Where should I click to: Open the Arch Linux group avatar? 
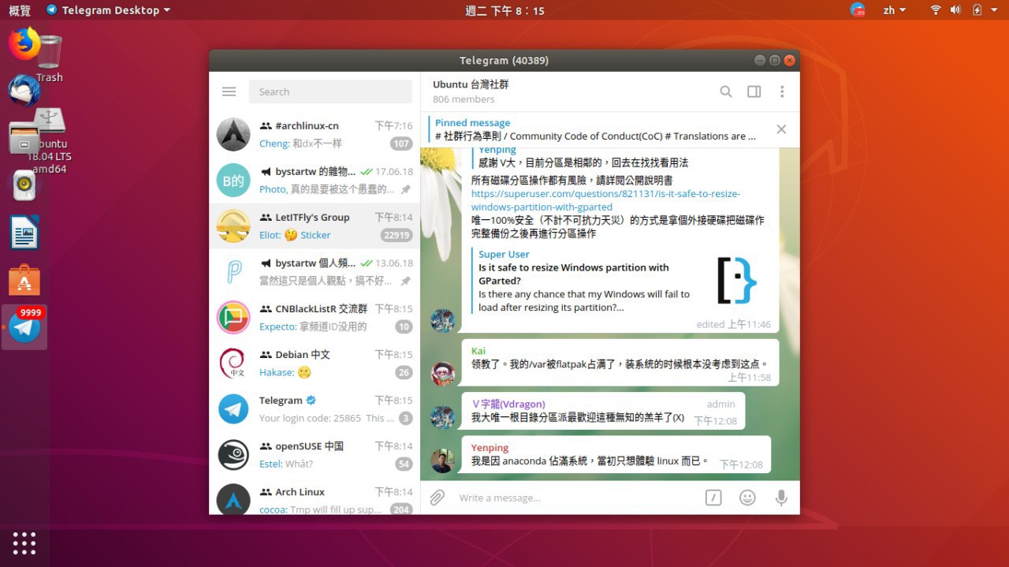[233, 499]
